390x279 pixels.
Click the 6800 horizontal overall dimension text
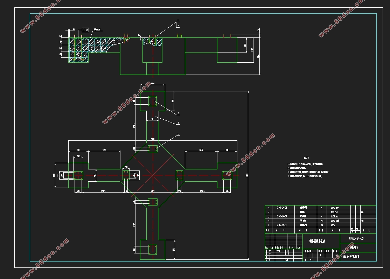click(x=153, y=139)
